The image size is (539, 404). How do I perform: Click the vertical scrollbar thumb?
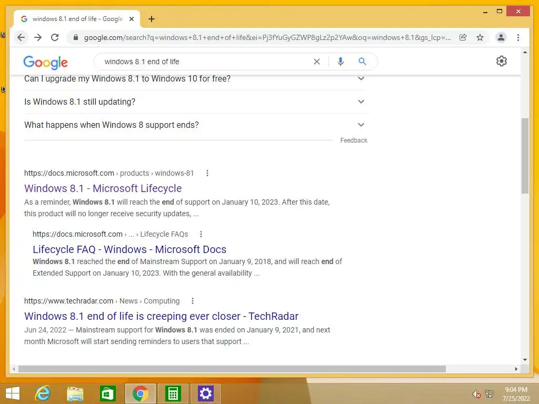coord(525,156)
